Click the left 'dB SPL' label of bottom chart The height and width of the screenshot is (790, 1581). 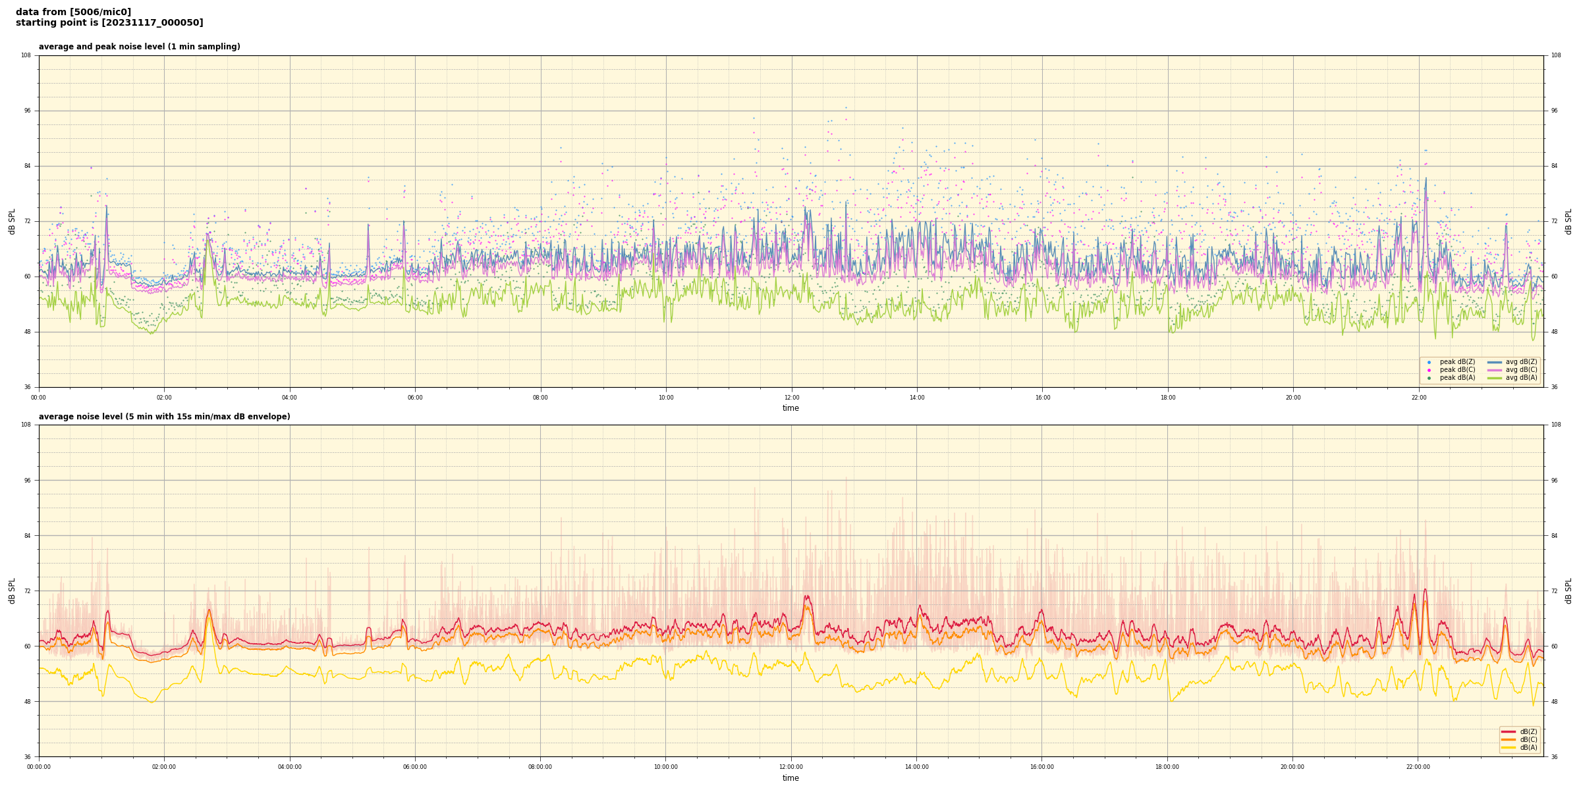pos(12,591)
